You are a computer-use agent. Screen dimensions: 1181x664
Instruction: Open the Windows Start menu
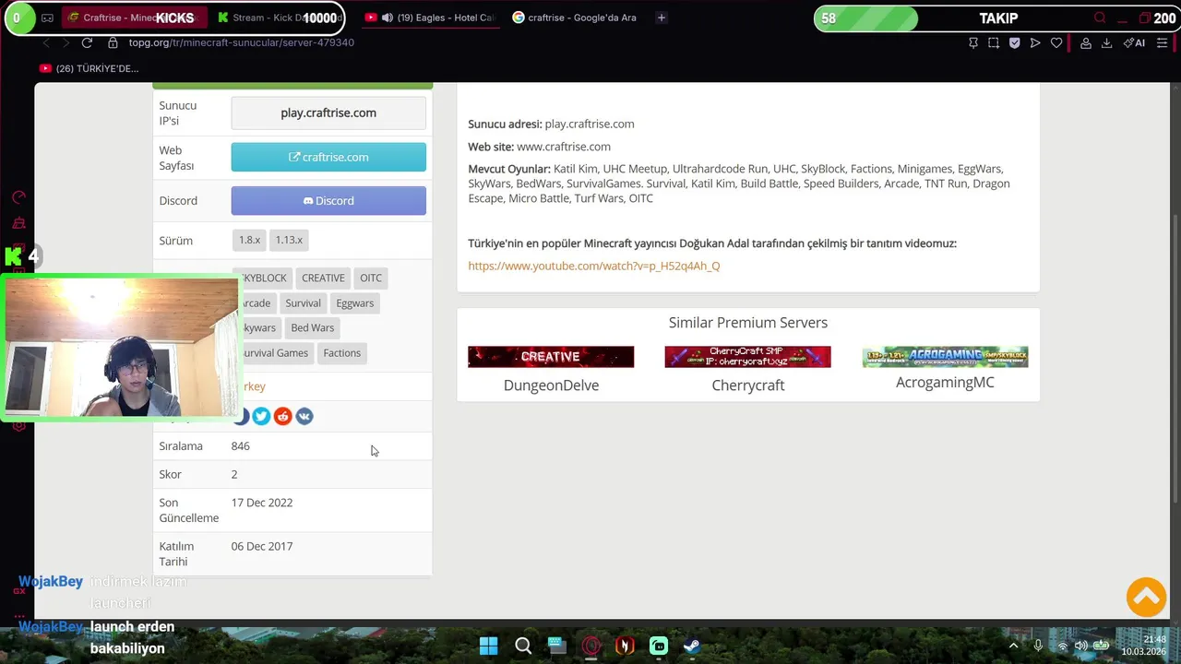coord(489,646)
